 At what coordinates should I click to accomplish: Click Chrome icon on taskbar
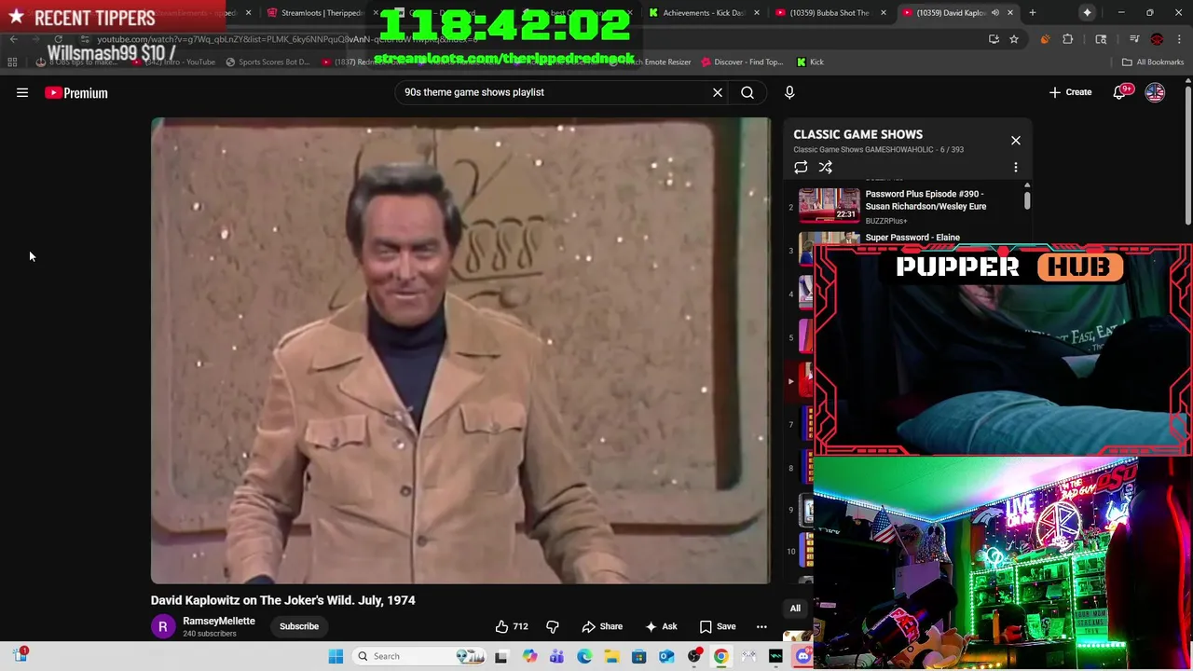coord(720,656)
